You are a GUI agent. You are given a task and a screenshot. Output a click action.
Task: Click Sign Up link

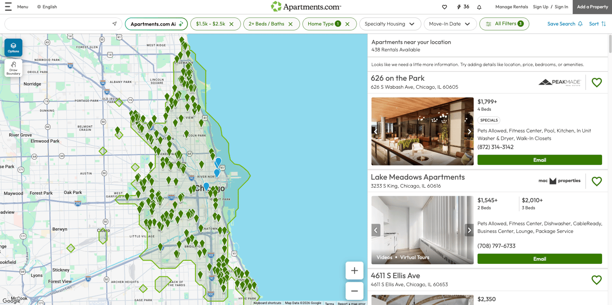pos(540,7)
